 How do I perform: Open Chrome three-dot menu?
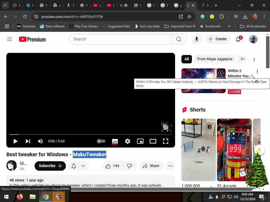click(x=264, y=17)
